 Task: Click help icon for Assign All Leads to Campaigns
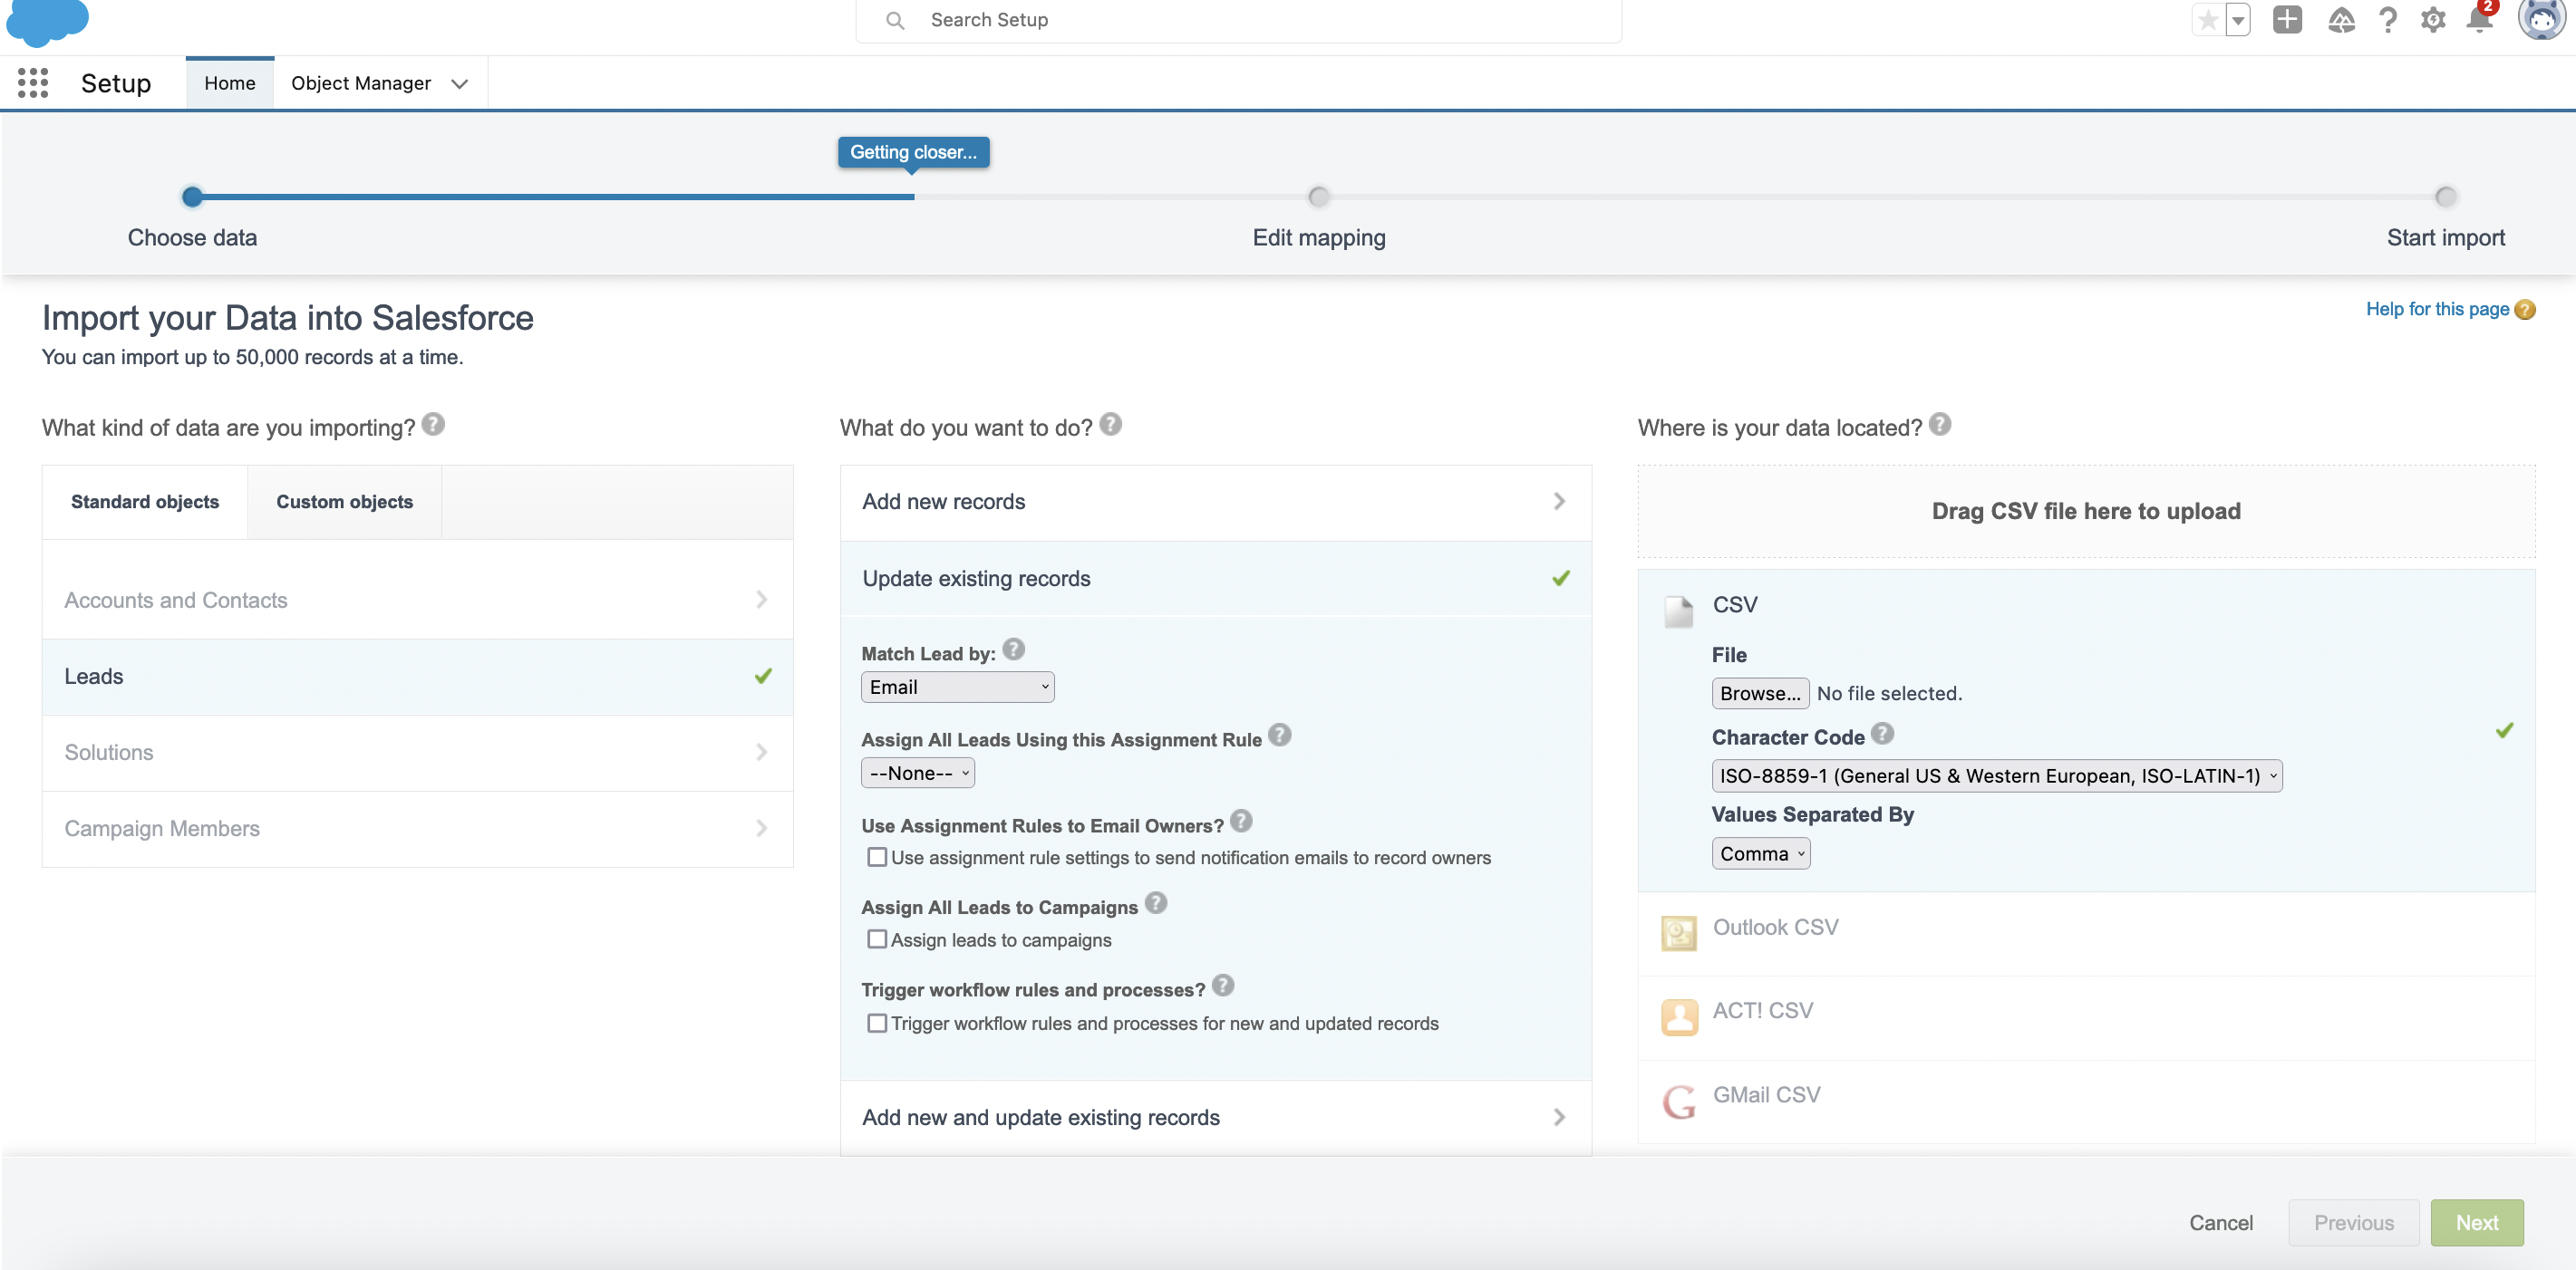pos(1156,903)
